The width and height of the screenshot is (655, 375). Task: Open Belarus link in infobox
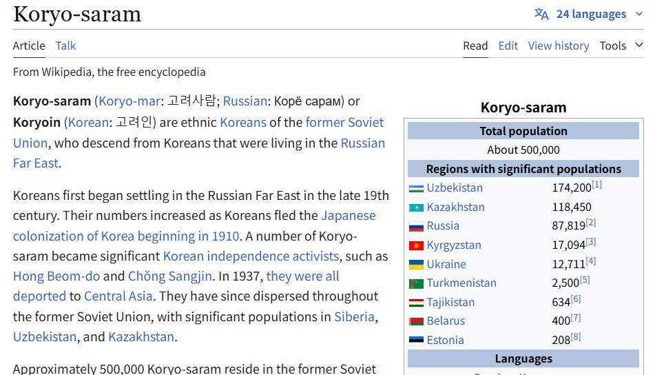[446, 321]
